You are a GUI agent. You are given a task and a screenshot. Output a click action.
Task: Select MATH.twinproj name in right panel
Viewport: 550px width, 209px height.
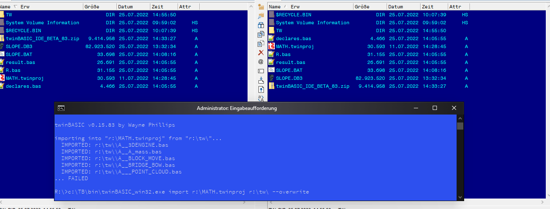[x=295, y=46]
